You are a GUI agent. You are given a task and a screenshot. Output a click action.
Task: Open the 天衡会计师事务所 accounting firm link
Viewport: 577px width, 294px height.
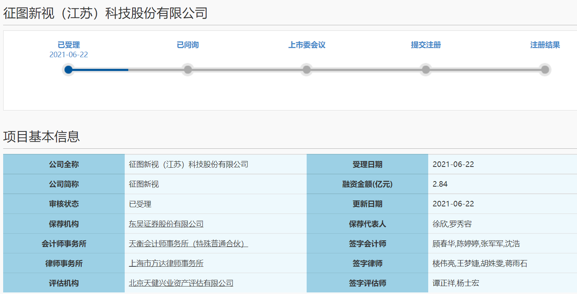[x=188, y=244]
